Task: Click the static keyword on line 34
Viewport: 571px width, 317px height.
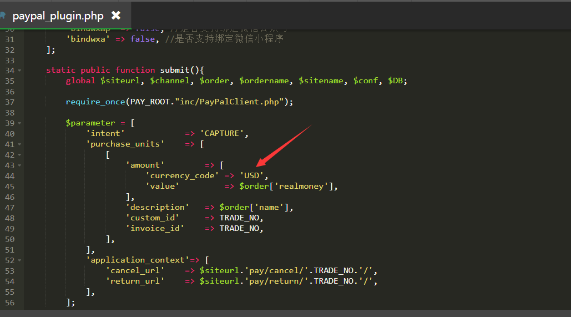Action: pyautogui.click(x=61, y=70)
